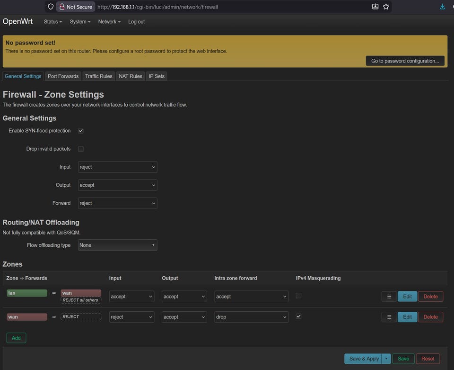Open wan Intra zone forward dropdown

coord(251,317)
